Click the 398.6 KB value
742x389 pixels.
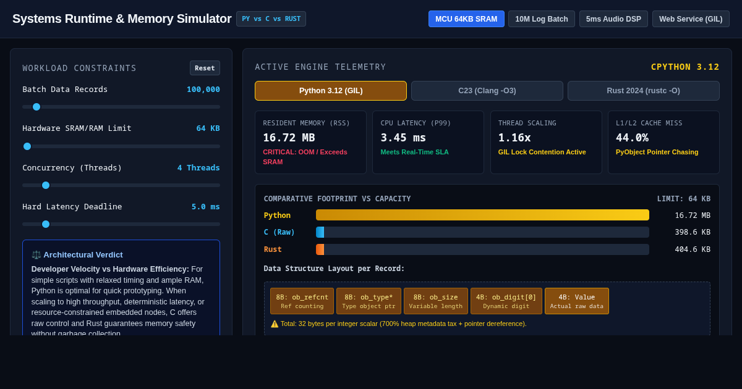coord(693,233)
